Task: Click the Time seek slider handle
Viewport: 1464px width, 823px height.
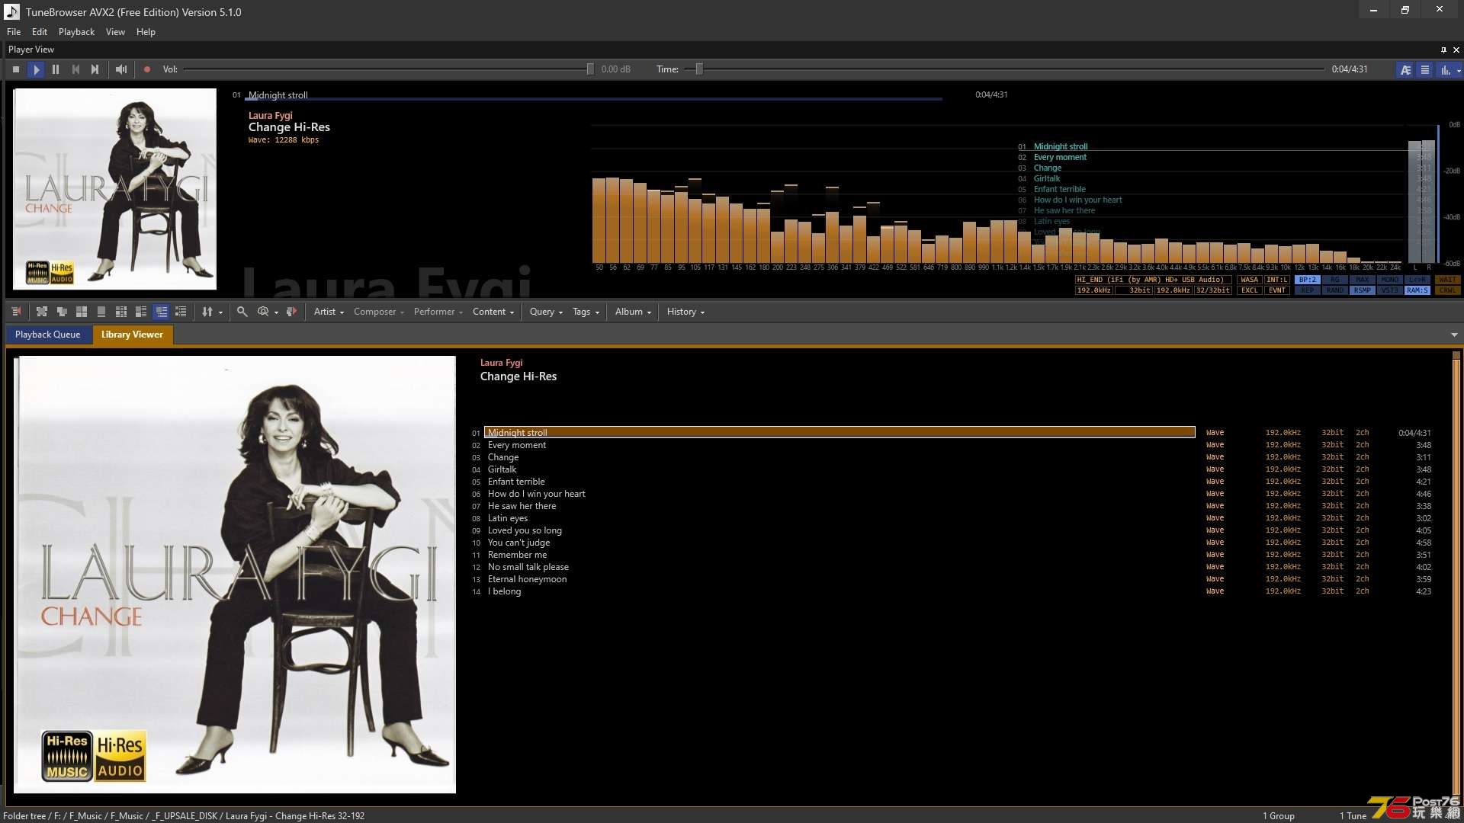Action: pyautogui.click(x=698, y=69)
